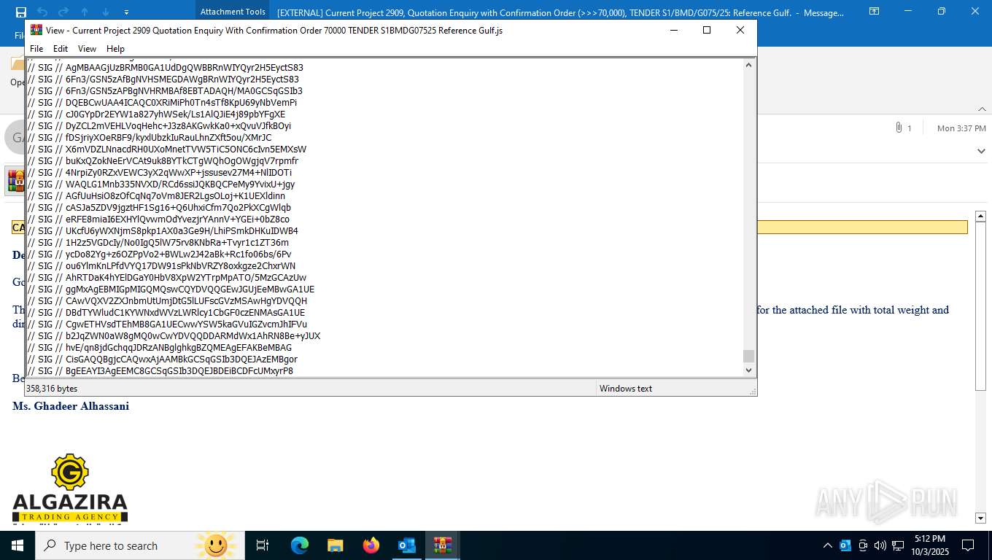Open the Windows Start menu

coord(18,545)
